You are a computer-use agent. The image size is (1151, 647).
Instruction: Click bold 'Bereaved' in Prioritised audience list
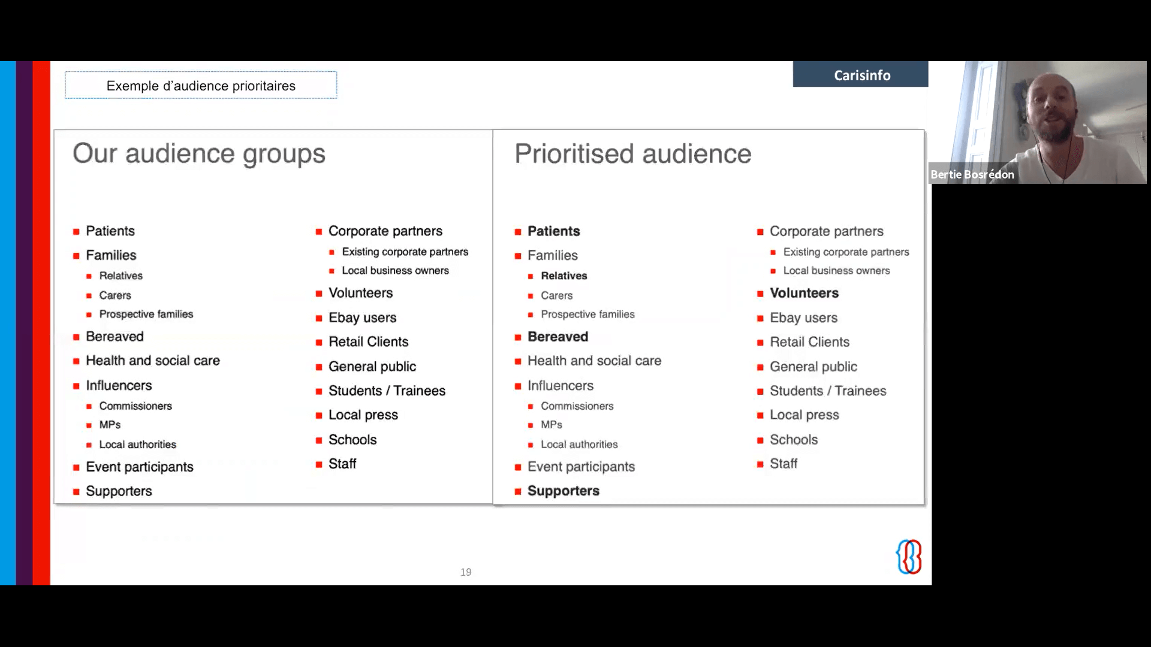click(x=558, y=337)
